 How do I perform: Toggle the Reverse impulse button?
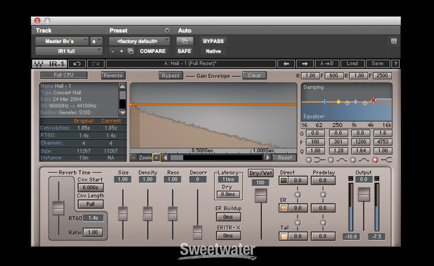[x=113, y=76]
